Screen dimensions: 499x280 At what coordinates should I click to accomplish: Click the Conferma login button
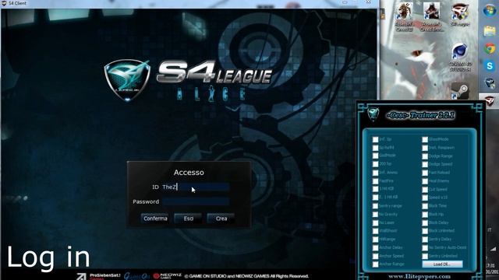click(x=155, y=219)
